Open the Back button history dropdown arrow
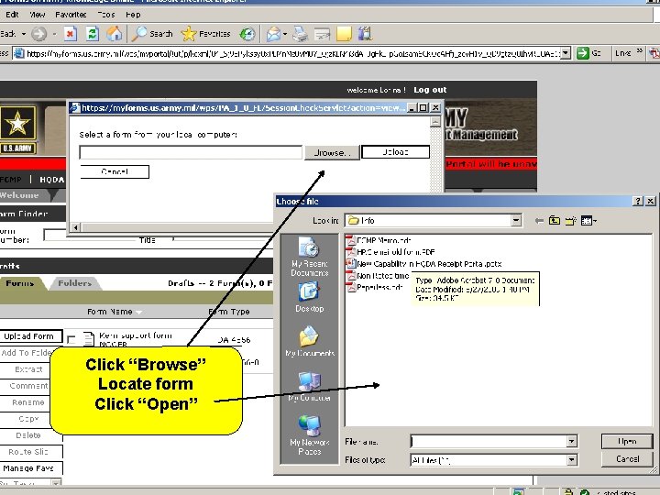The width and height of the screenshot is (660, 495). [24, 34]
